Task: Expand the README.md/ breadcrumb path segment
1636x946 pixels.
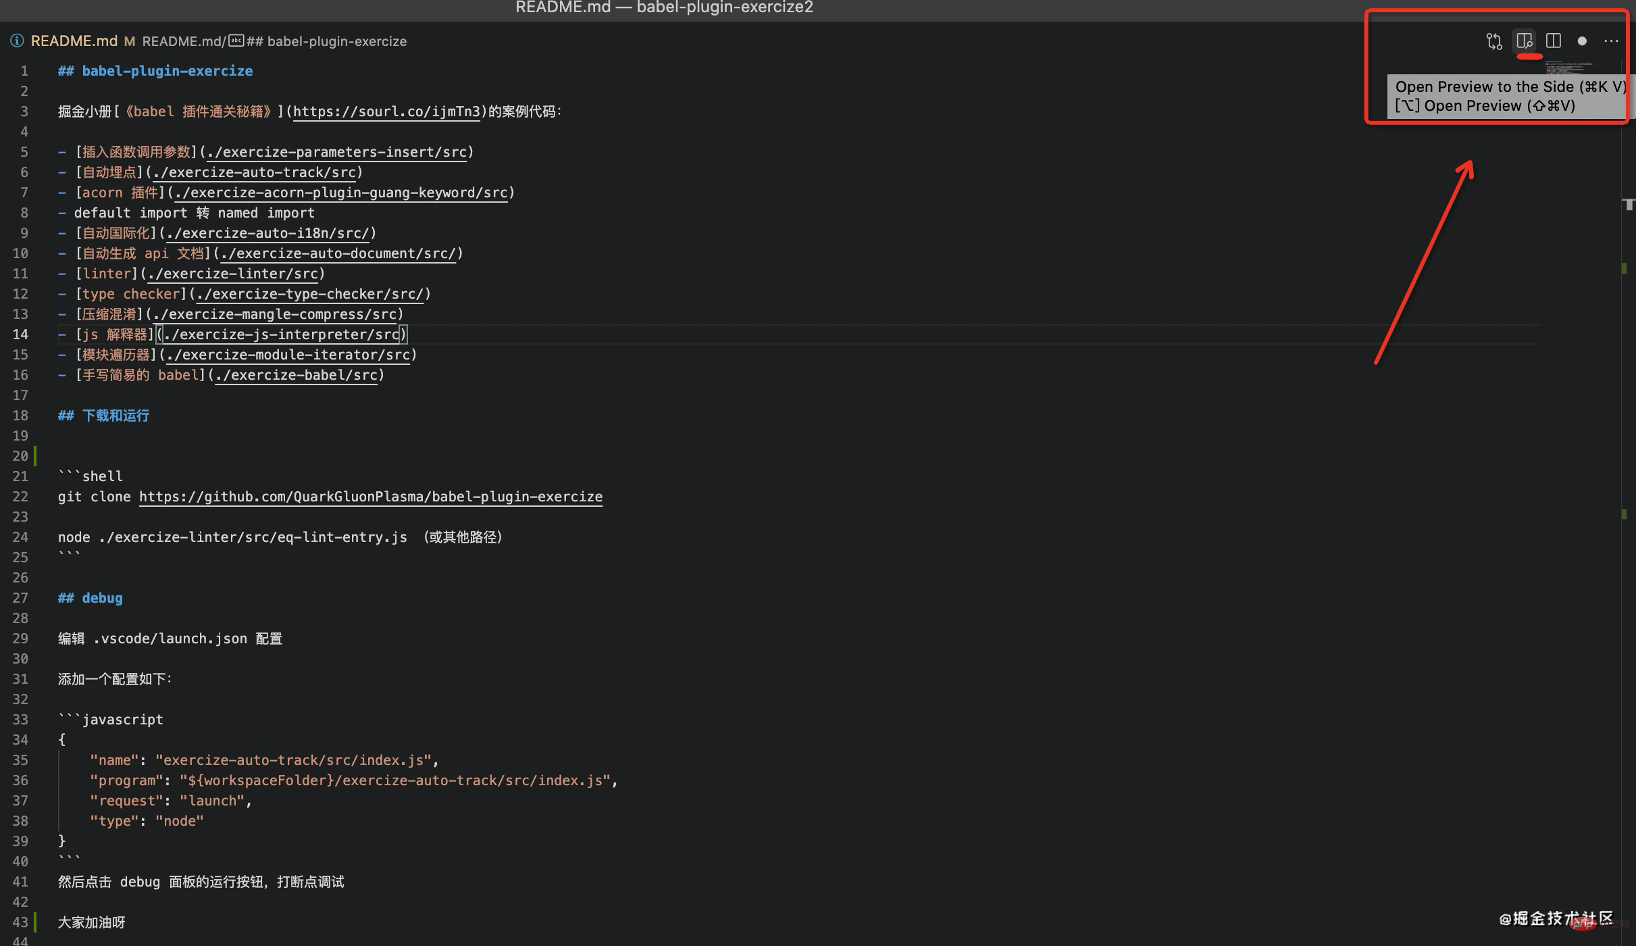Action: pos(183,41)
